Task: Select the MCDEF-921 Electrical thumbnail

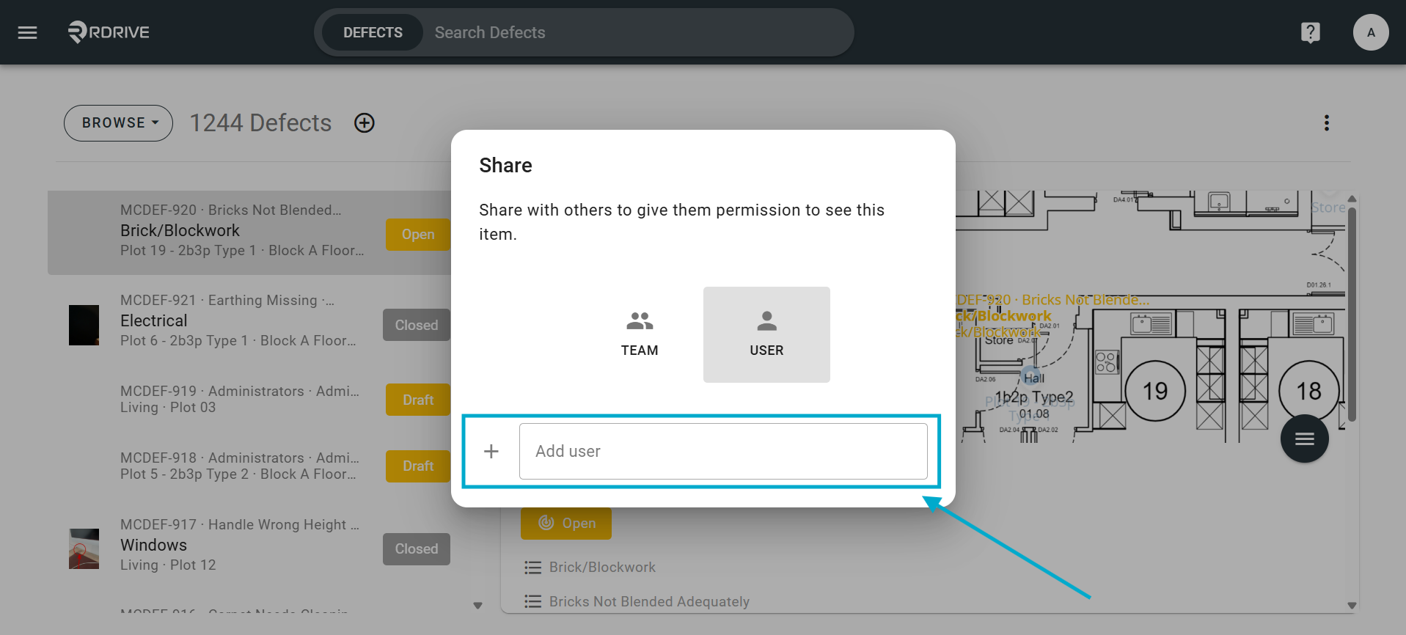Action: point(84,325)
